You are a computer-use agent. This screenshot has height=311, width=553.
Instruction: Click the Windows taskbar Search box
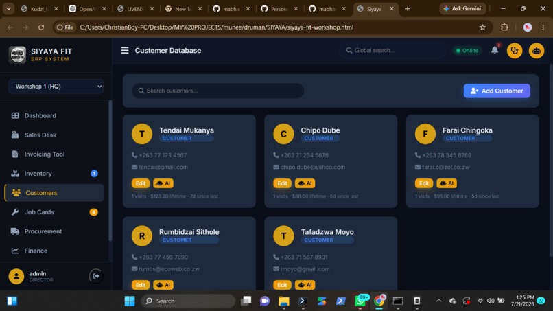click(x=188, y=301)
